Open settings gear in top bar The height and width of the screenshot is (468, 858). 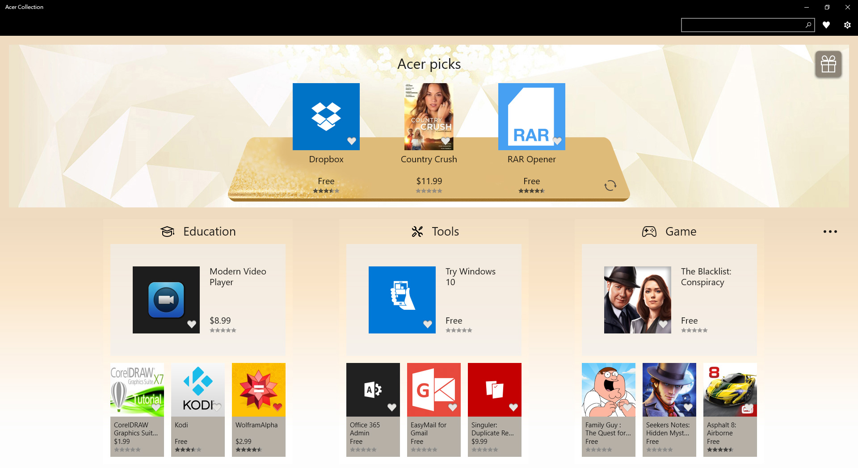847,25
